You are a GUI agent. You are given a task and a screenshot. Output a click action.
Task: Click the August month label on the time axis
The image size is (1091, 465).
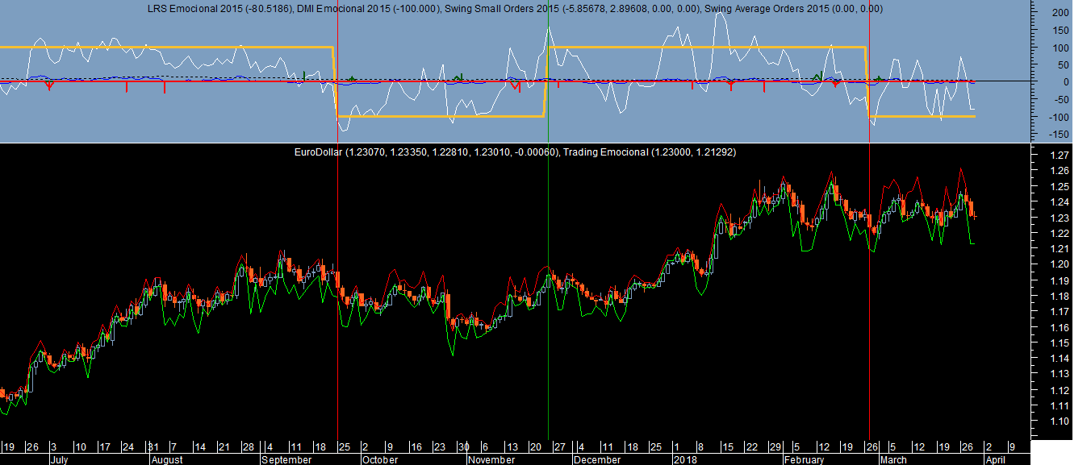tap(168, 459)
